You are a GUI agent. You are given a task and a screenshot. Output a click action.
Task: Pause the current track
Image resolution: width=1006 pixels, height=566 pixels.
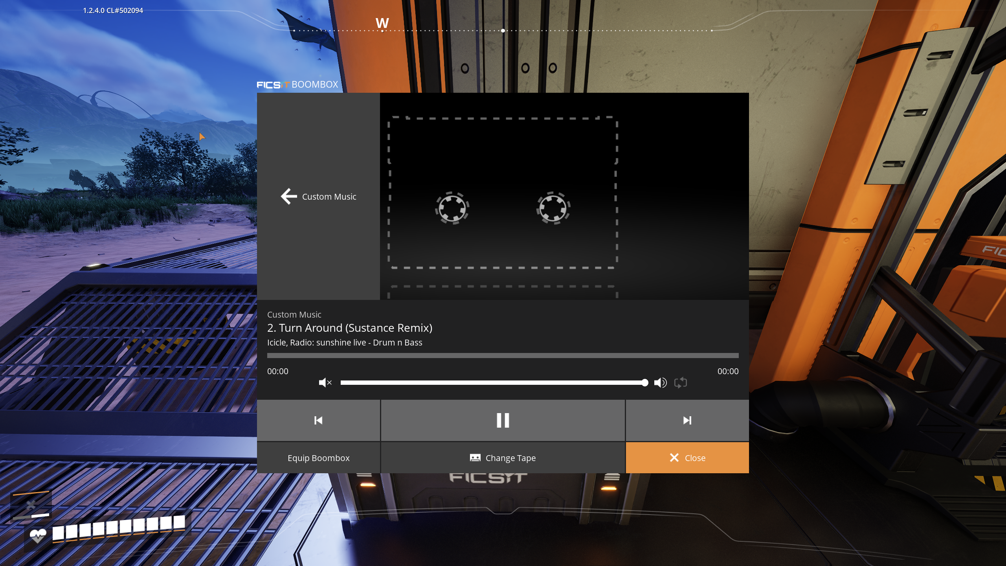coord(503,421)
